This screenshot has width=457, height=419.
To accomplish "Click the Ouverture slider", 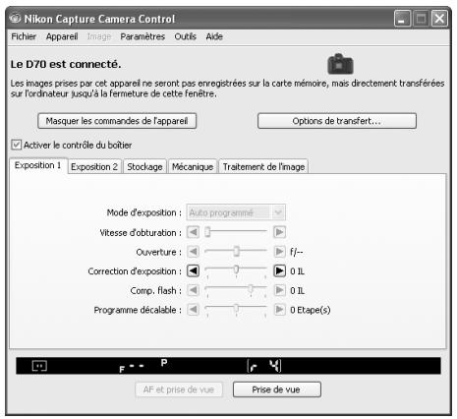I will [x=236, y=252].
